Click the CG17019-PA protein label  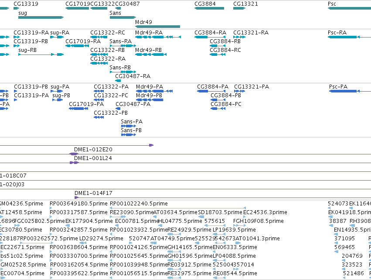tap(86, 104)
